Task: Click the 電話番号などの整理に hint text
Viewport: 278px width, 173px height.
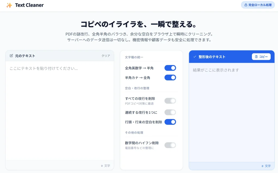Action: coord(139,148)
